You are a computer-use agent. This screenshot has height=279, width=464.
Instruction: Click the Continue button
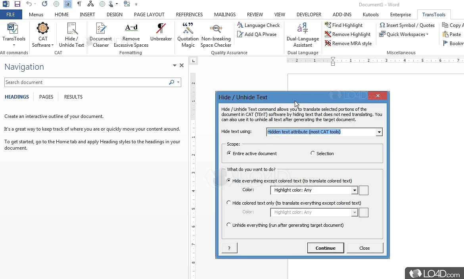(x=326, y=248)
